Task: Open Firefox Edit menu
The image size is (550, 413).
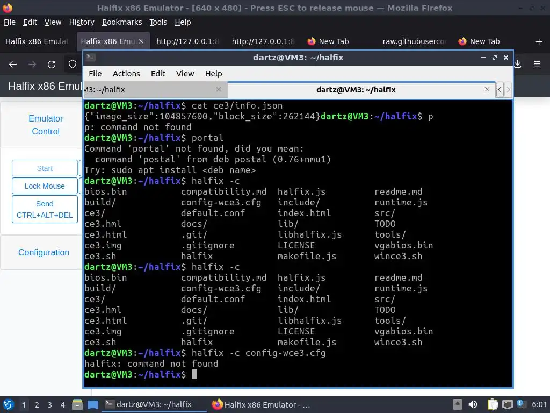Action: pyautogui.click(x=30, y=22)
